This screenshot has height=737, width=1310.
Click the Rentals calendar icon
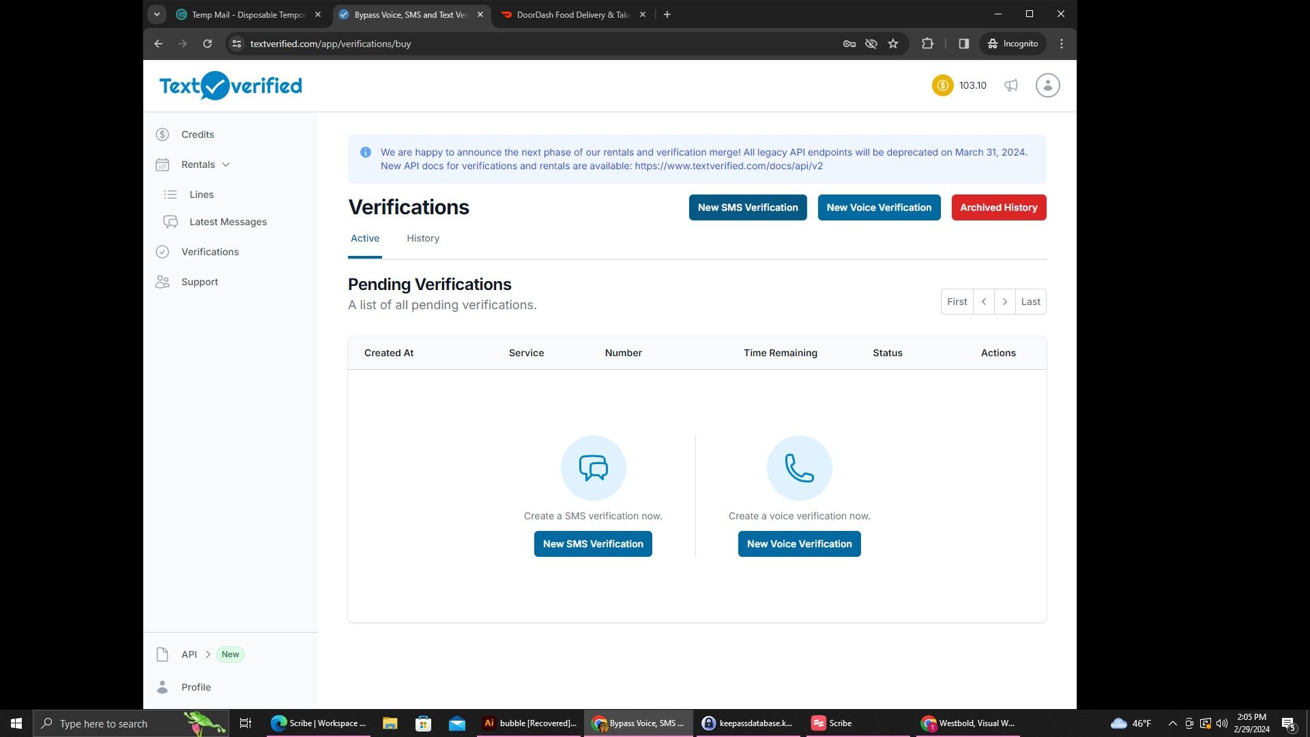162,164
